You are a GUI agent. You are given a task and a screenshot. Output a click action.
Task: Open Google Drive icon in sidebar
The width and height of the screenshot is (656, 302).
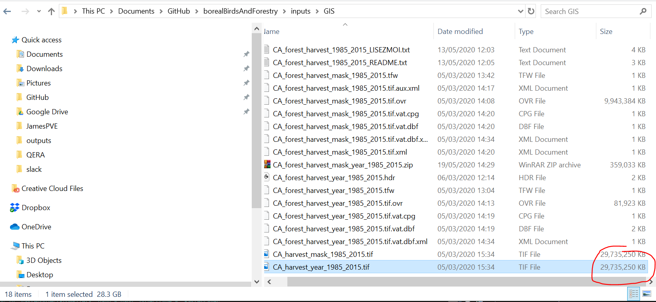[20, 112]
